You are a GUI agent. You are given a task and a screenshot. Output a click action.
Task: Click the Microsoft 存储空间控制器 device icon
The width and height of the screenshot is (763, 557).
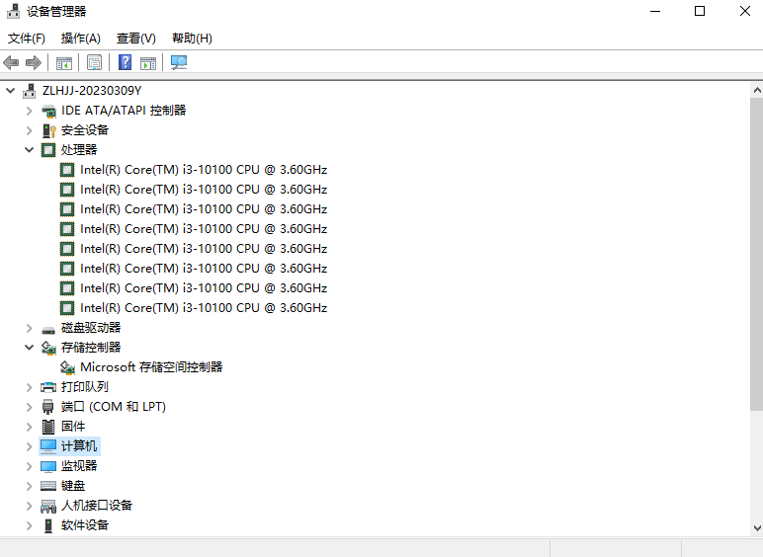(67, 367)
